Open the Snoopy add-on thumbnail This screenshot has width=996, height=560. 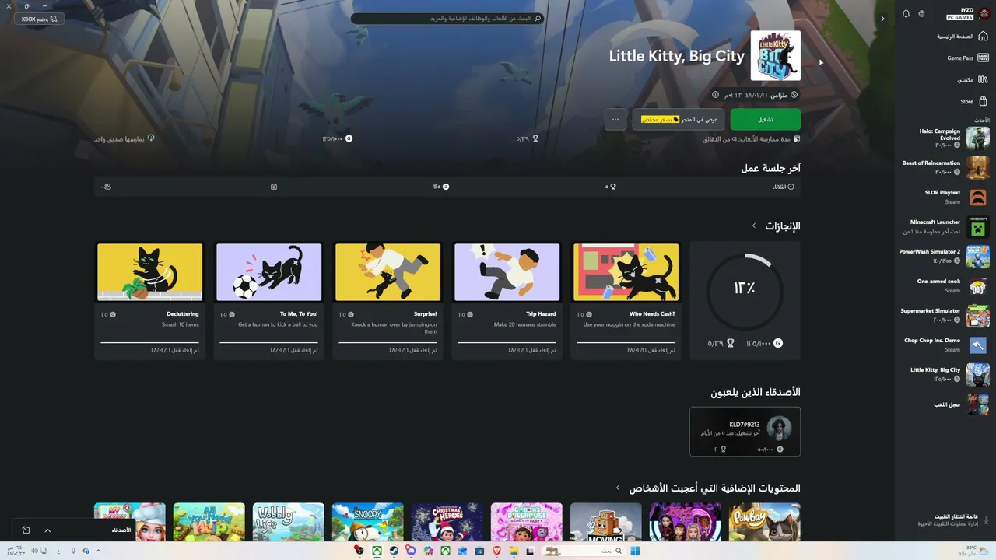(368, 522)
